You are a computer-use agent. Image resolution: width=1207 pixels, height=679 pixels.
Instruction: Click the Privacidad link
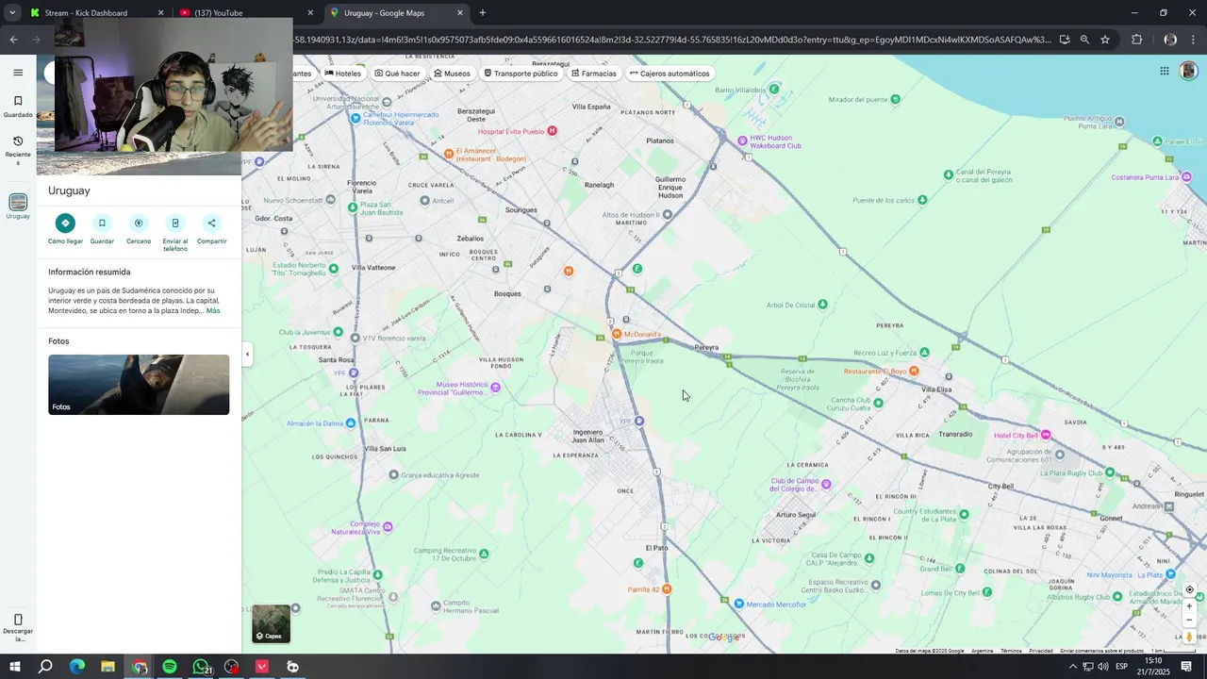click(x=1041, y=651)
